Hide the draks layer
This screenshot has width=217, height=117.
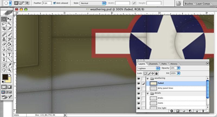(x=139, y=98)
